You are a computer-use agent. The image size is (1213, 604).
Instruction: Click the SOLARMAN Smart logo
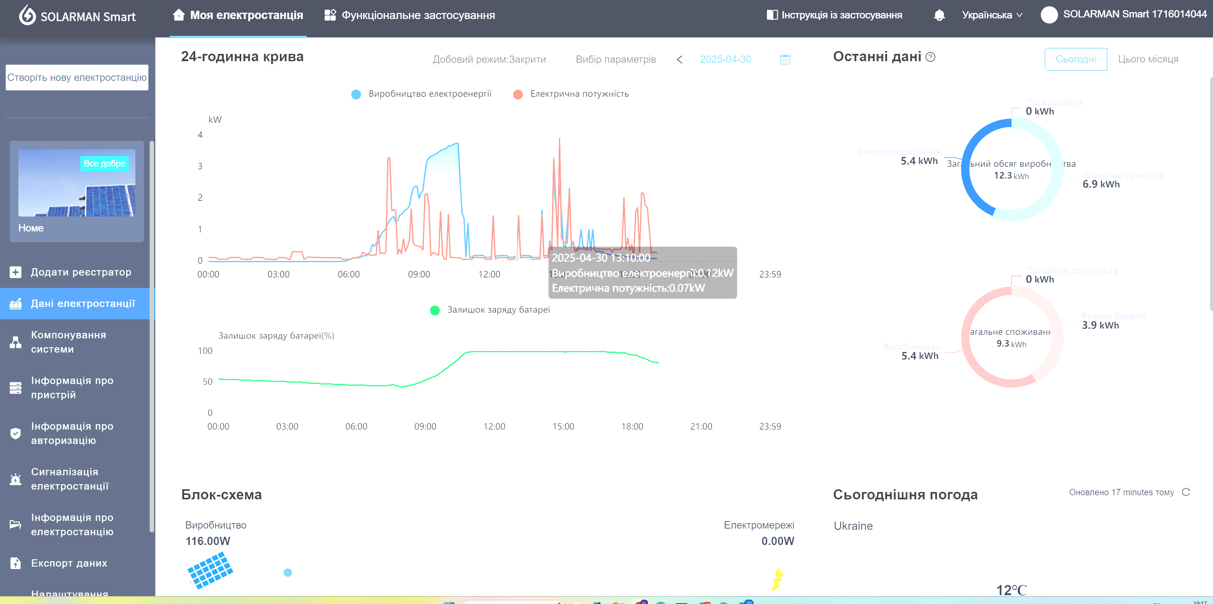pos(77,16)
